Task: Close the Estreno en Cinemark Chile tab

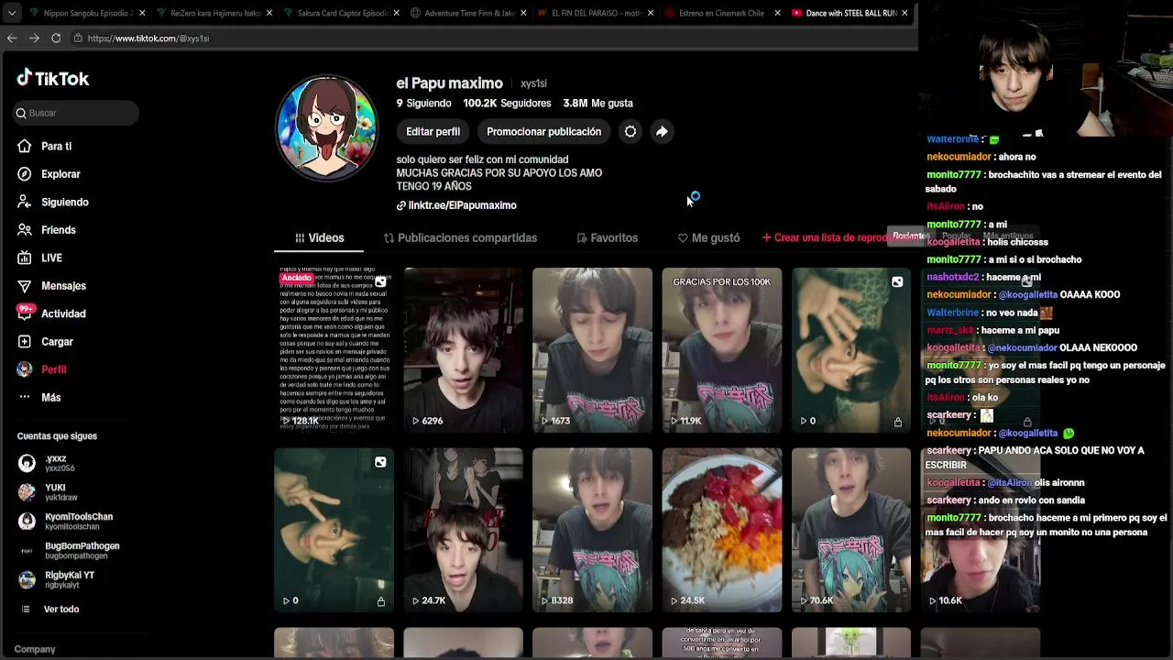Action: click(x=777, y=13)
